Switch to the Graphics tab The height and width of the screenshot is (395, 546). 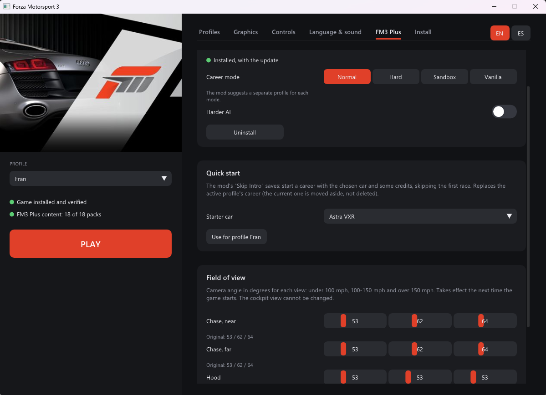pos(245,32)
